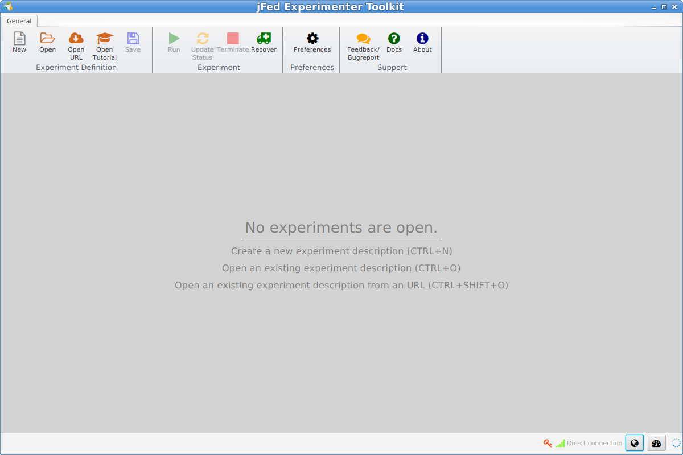Click the "Support" ribbon group label
This screenshot has height=455, width=683.
pos(392,67)
